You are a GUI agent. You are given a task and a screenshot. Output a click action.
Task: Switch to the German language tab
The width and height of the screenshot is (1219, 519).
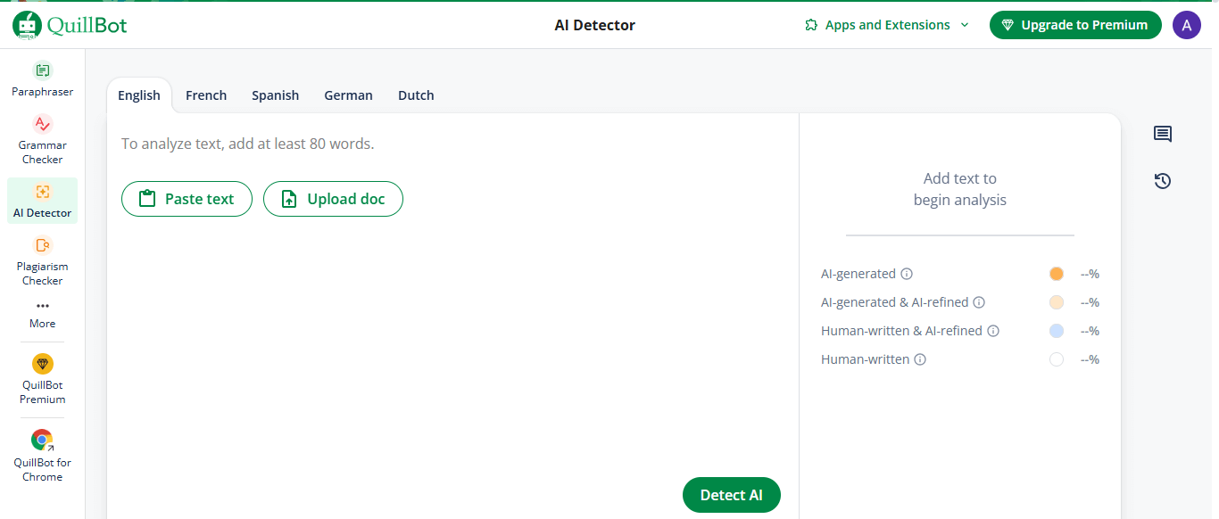pyautogui.click(x=348, y=95)
